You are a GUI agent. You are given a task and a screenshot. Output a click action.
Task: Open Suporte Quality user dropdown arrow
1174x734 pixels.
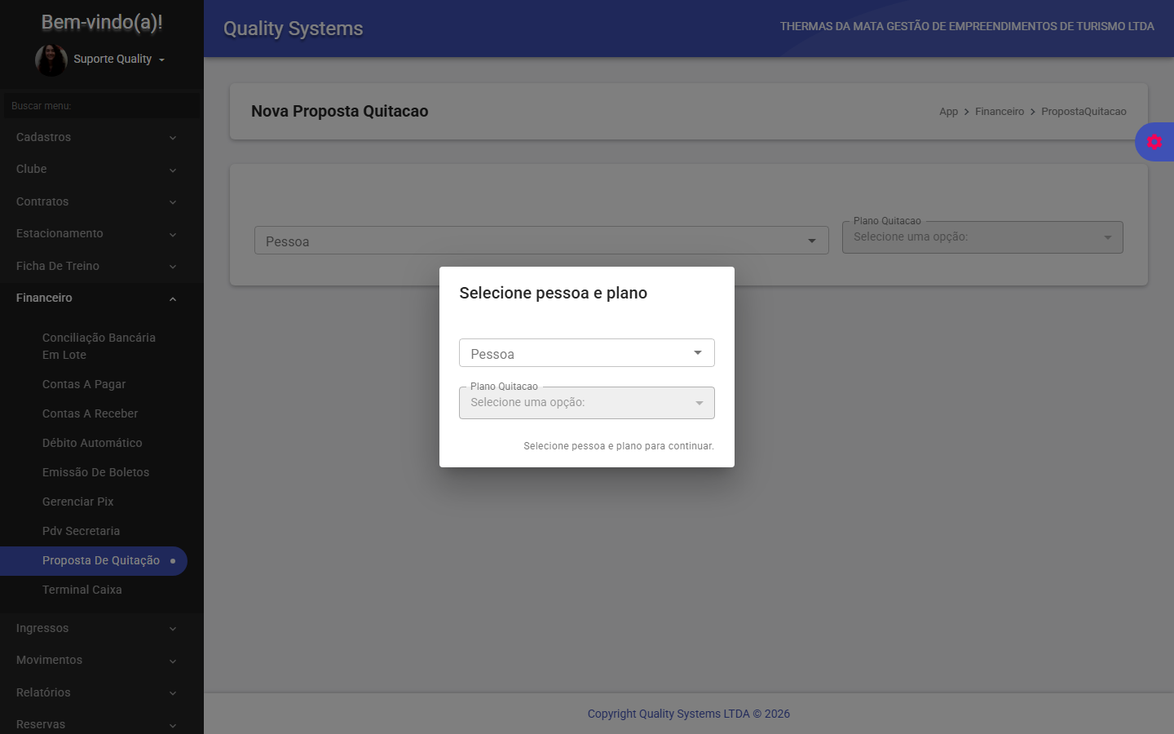pyautogui.click(x=161, y=60)
